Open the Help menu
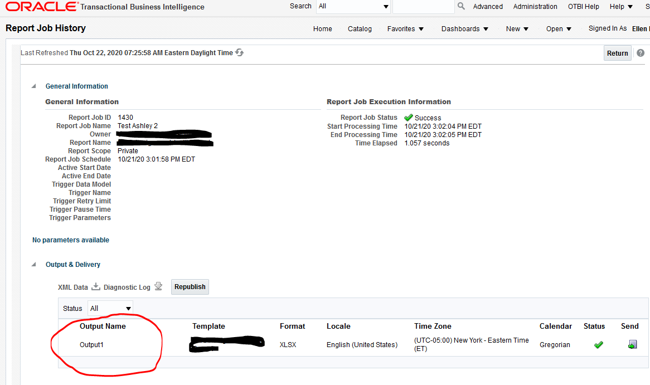Screen dimensions: 650x385 (x=620, y=6)
